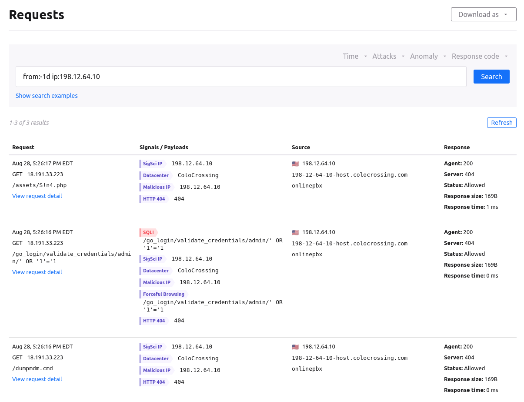Click HTTP 404 tag in SQLI request row

(x=154, y=321)
